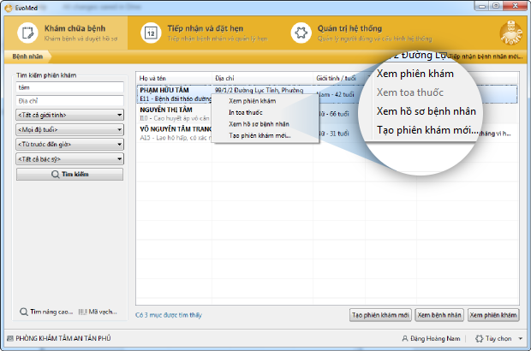Click the Tạo phiên khám mới button
Viewport: 531px width, 351px height.
coord(380,315)
